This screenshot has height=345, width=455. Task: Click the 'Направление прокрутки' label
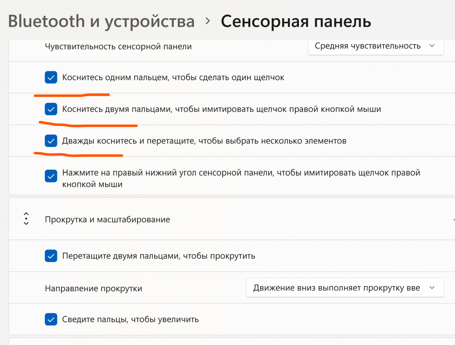(x=93, y=288)
